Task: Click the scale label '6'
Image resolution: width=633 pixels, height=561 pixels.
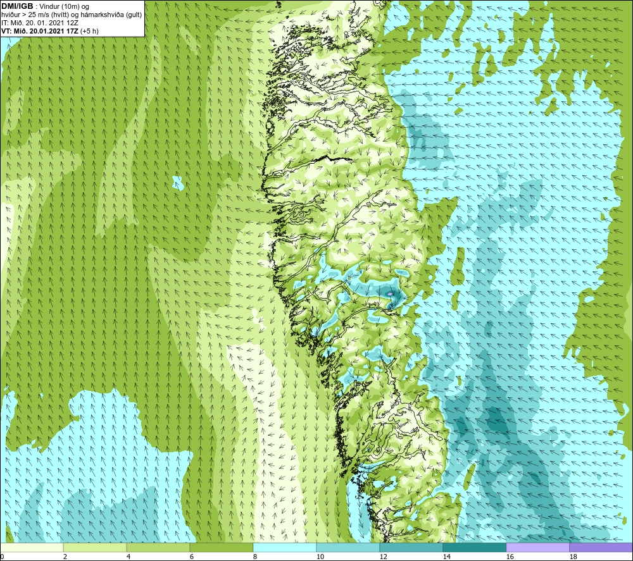Action: pos(191,557)
